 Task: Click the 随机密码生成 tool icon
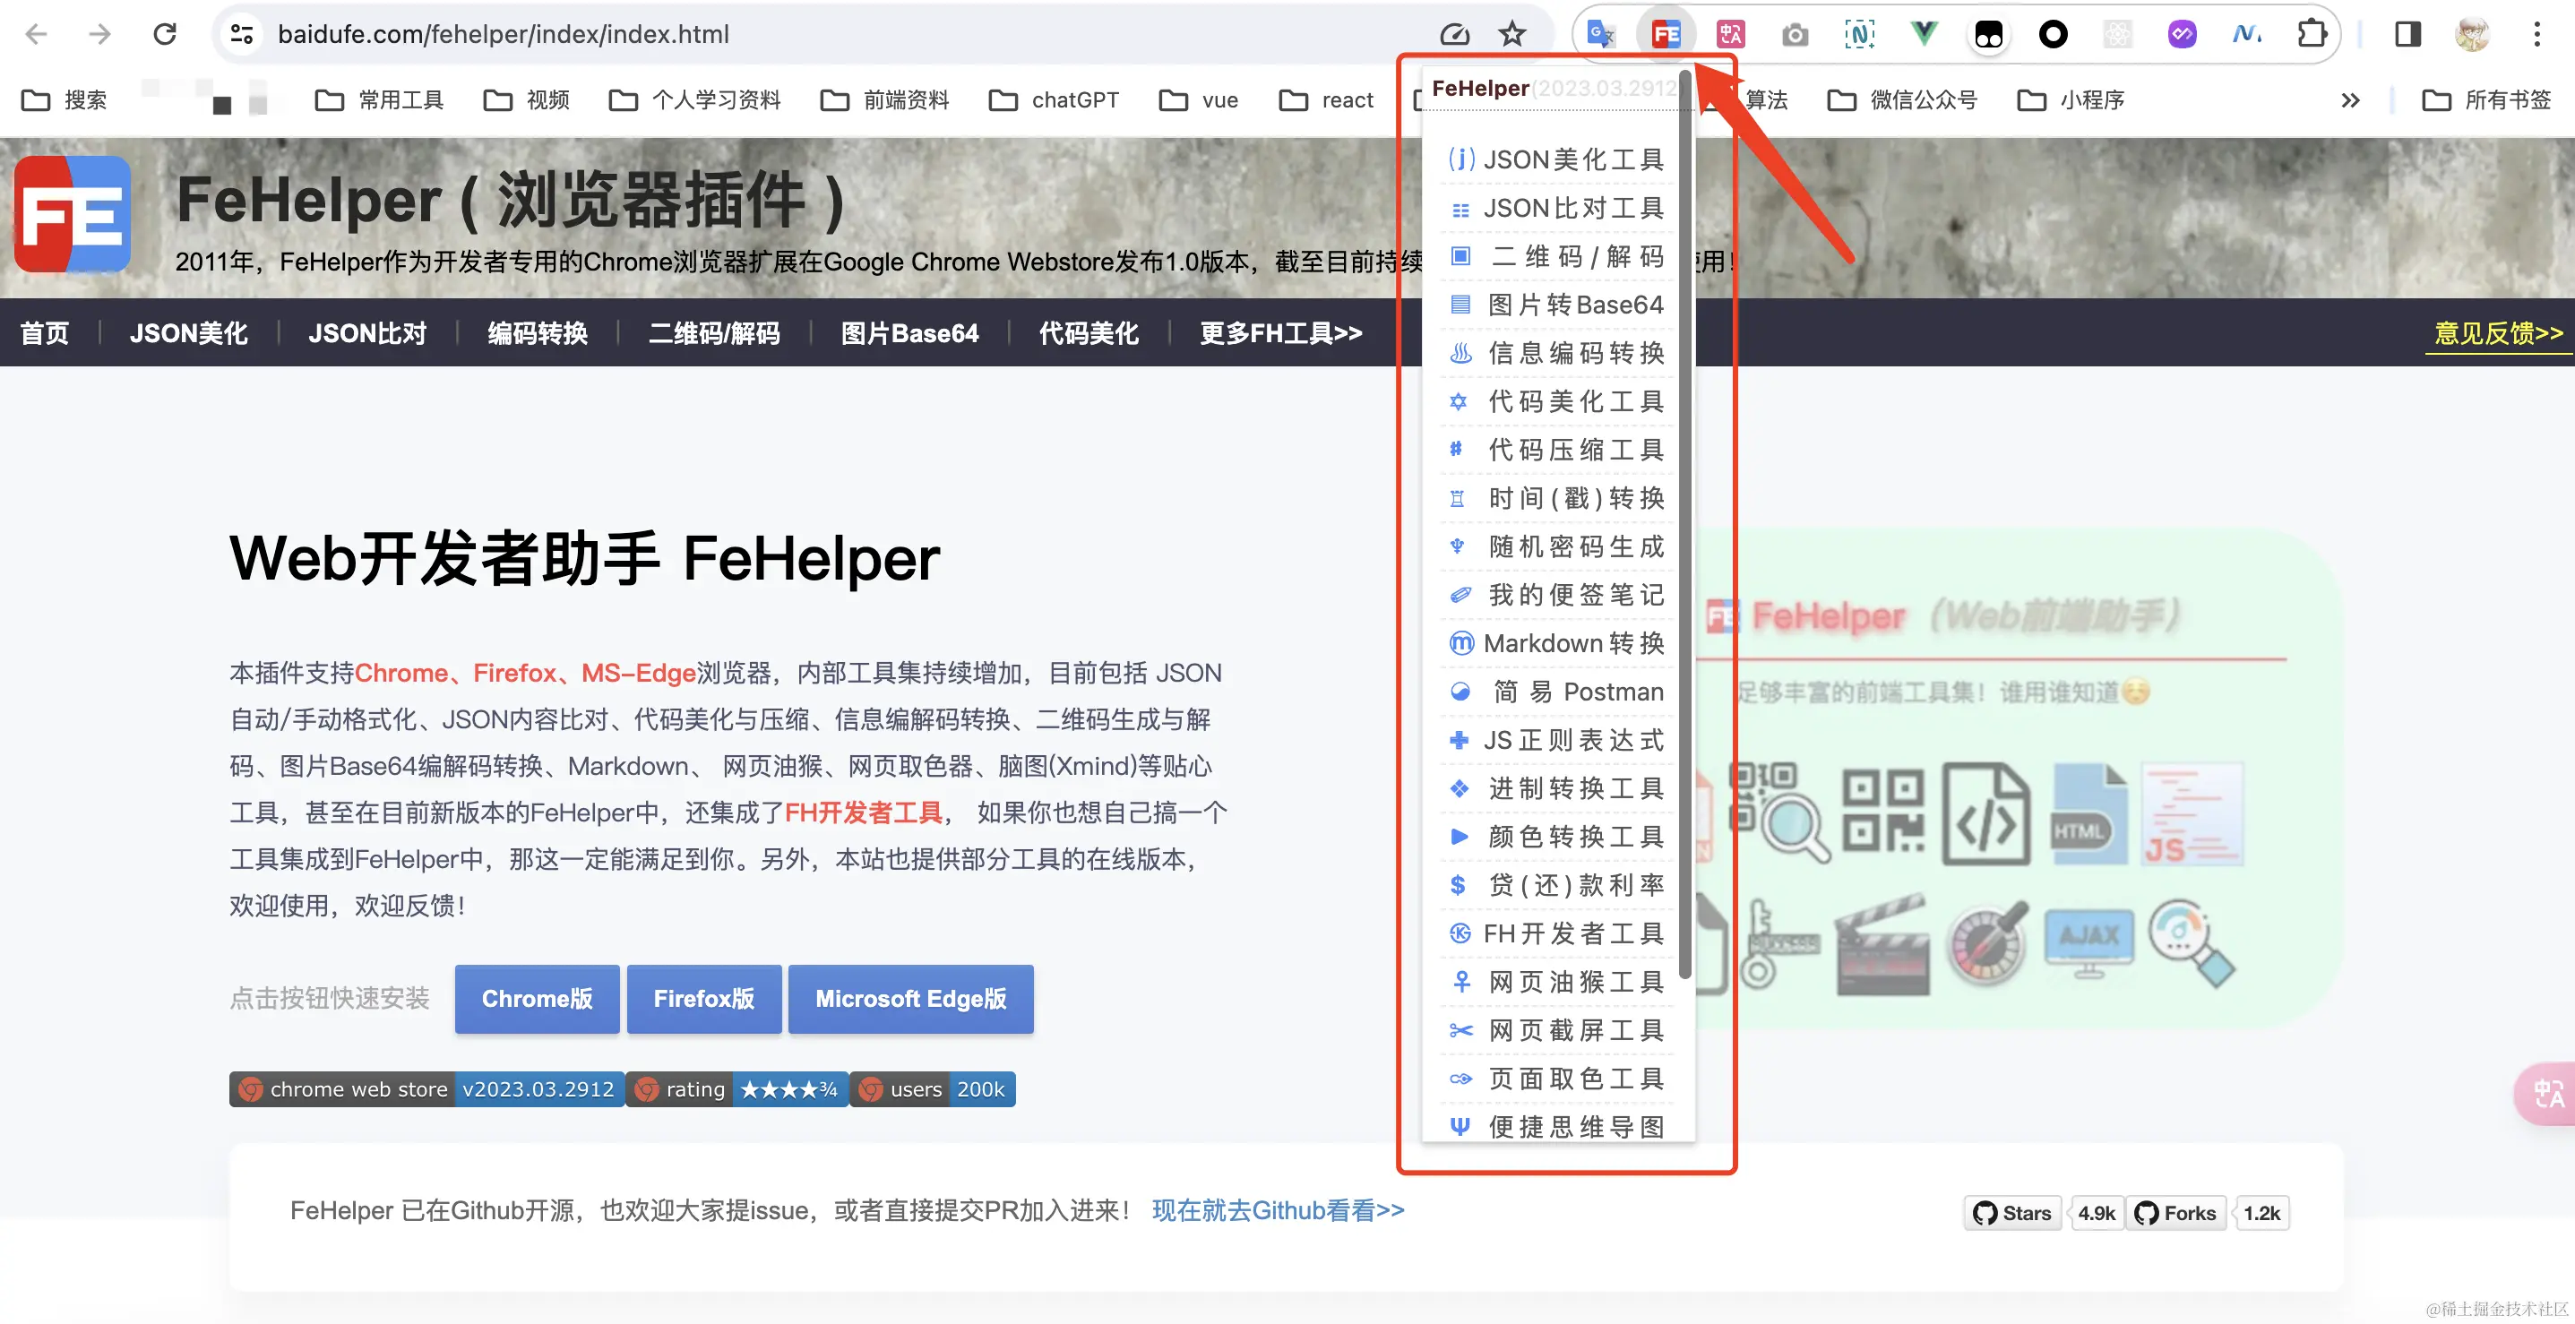[1460, 546]
